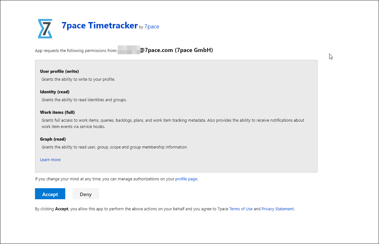Click the 'read user, group, scope' description
Screen dimensions: 379x244
[x=114, y=147]
